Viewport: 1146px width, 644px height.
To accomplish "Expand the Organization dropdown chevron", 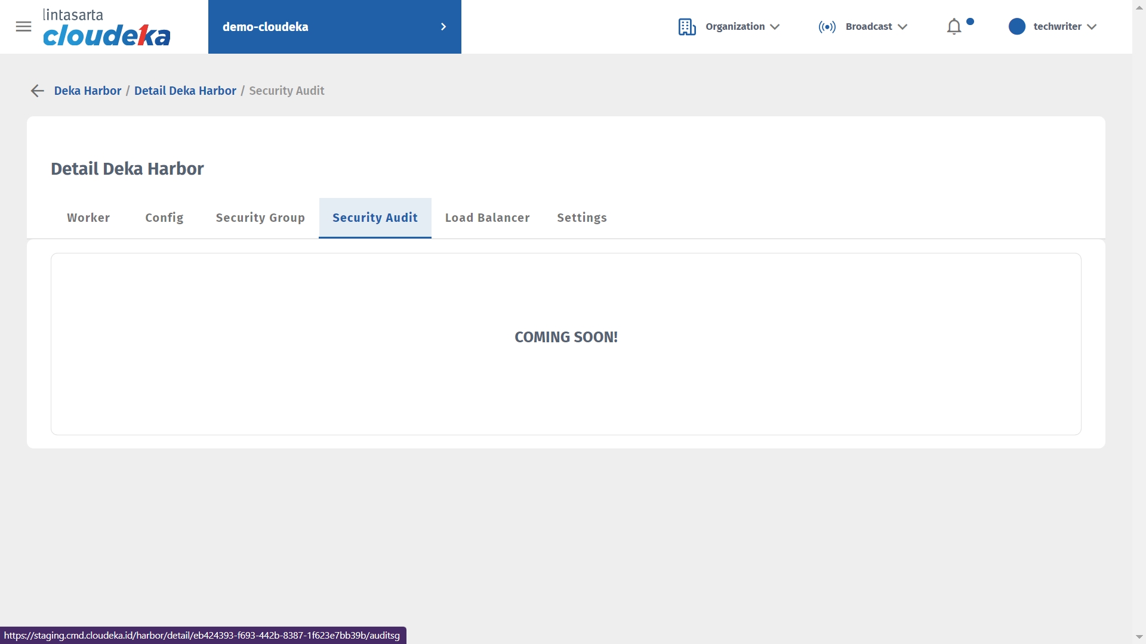I will coord(775,27).
